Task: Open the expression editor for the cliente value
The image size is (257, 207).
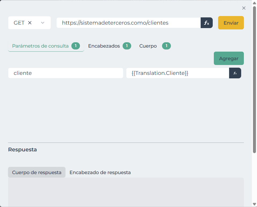Action: click(235, 73)
